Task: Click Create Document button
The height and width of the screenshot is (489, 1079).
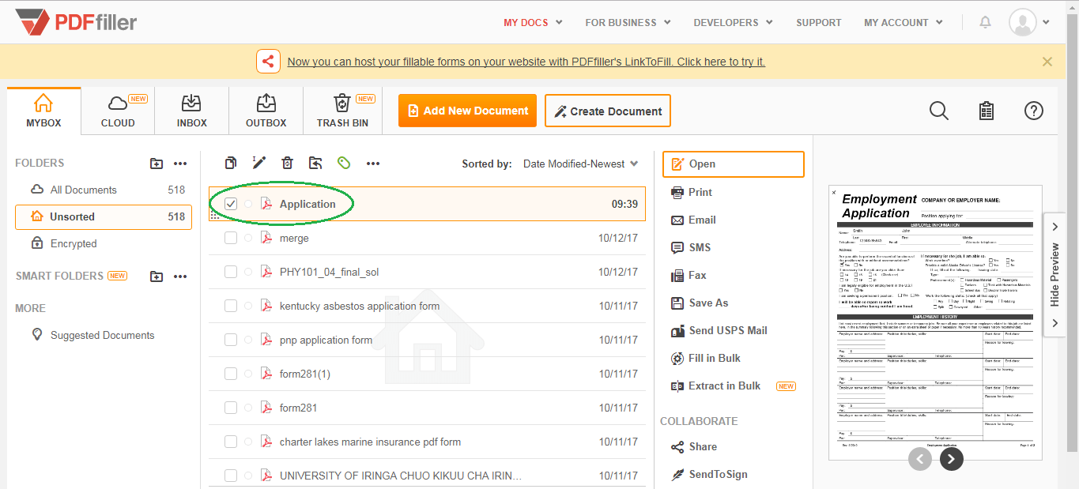Action: [607, 111]
